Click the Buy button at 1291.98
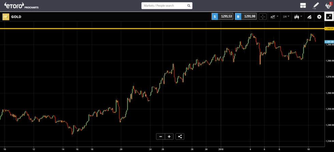This screenshot has width=334, height=152. click(246, 16)
